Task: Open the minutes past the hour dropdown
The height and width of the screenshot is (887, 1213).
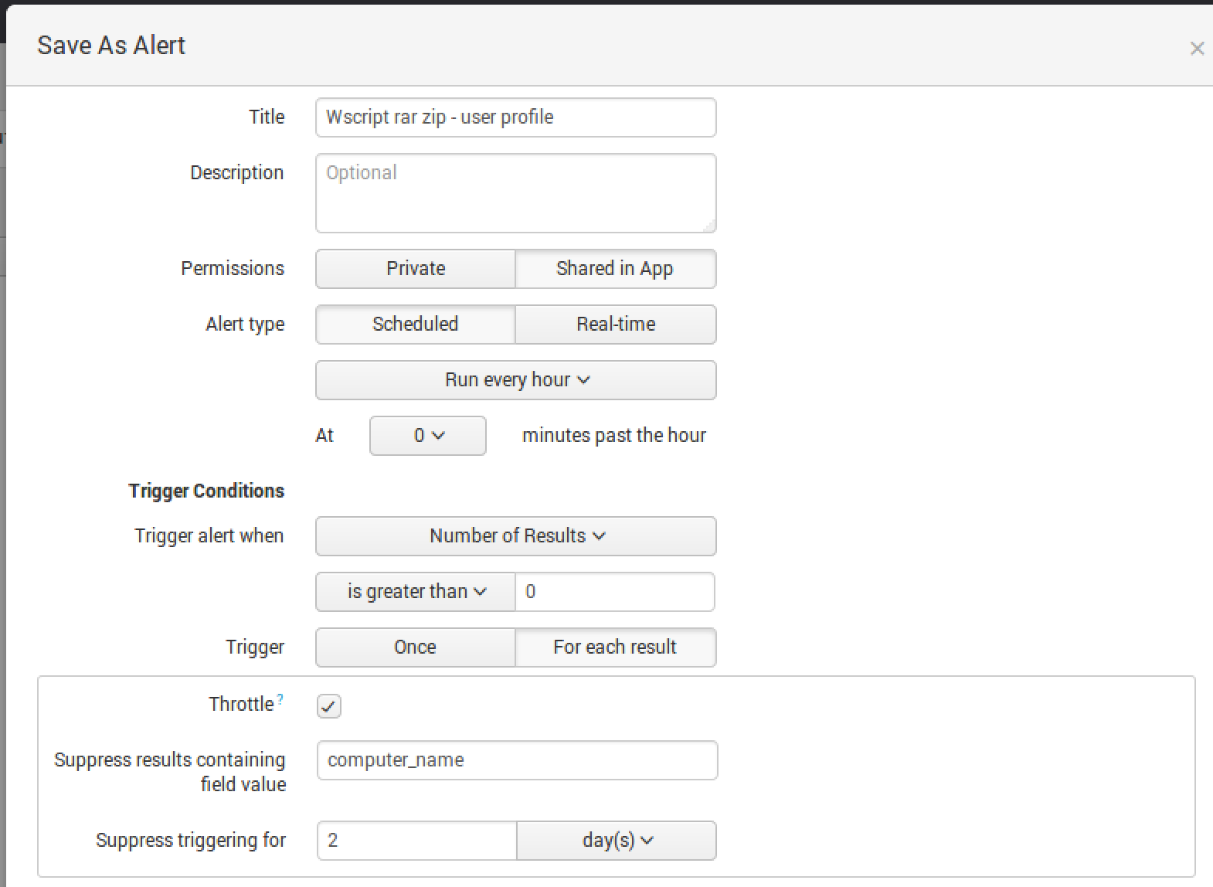Action: [x=428, y=436]
